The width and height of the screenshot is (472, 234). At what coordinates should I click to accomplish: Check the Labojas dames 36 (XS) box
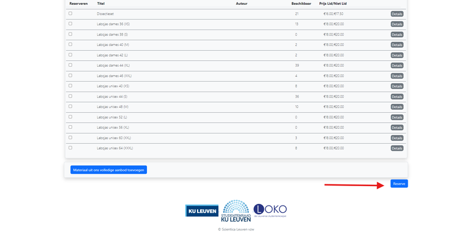70,24
